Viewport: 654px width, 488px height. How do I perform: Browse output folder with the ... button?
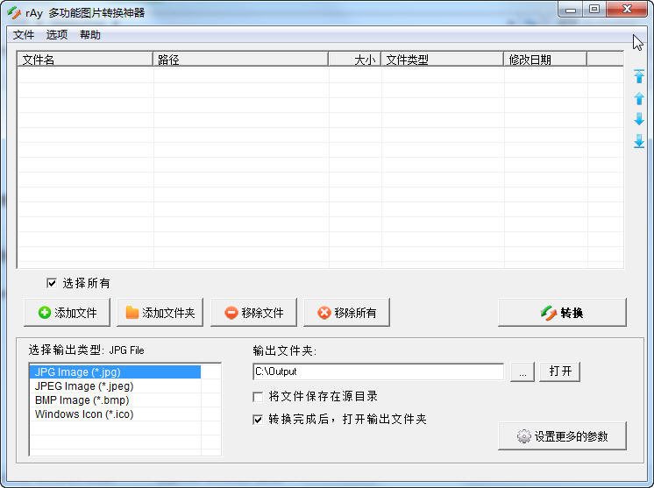522,371
